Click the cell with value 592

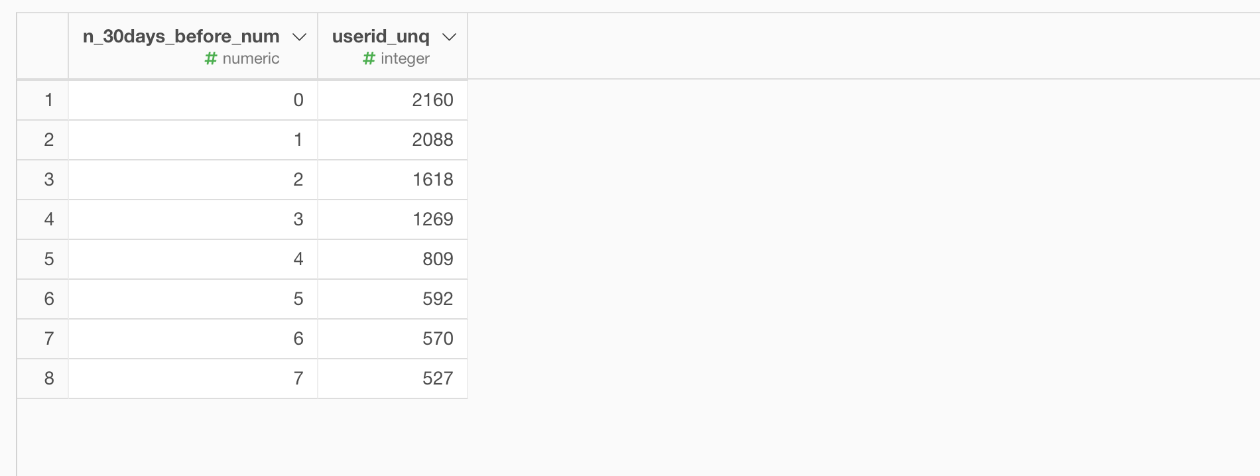pos(393,299)
